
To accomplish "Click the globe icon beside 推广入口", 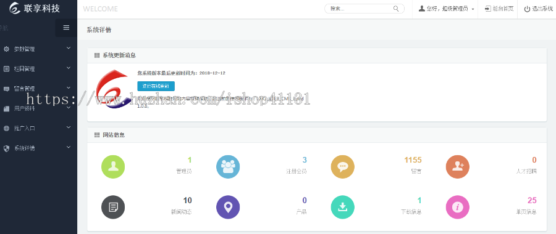I will pos(6,128).
